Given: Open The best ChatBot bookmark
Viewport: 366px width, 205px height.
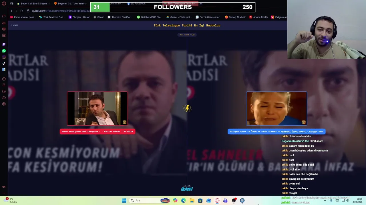Looking at the screenshot, I should [x=120, y=17].
